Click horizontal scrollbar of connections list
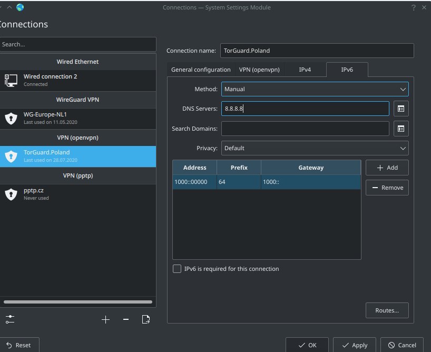The width and height of the screenshot is (431, 352). pos(78,301)
